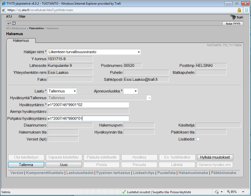The image size is (251, 196).
Task: Open the Päätöslomake link
Action: click(223, 173)
